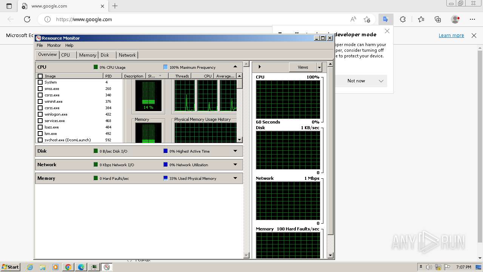Add this page to favorites

367,19
